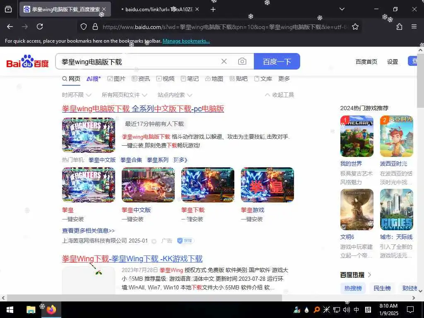Switch to 文库 tab
Viewport: 424px width, 318px height.
pos(263,79)
